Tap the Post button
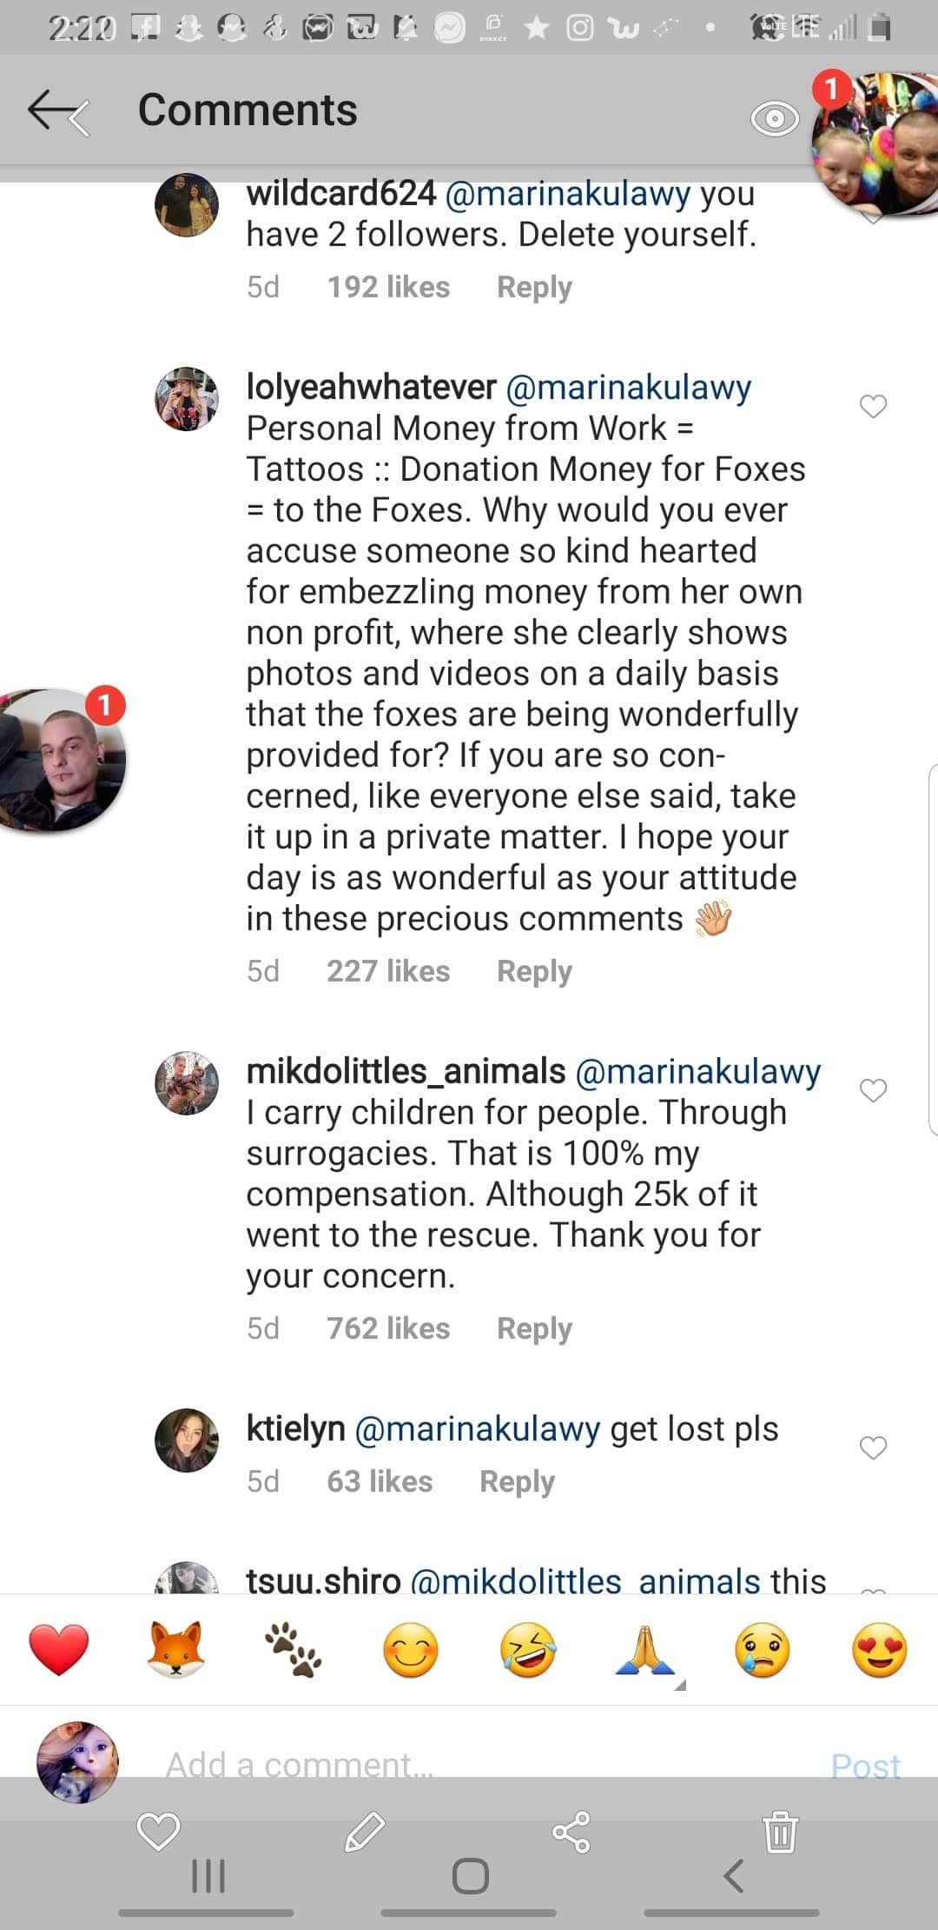 pos(865,1765)
